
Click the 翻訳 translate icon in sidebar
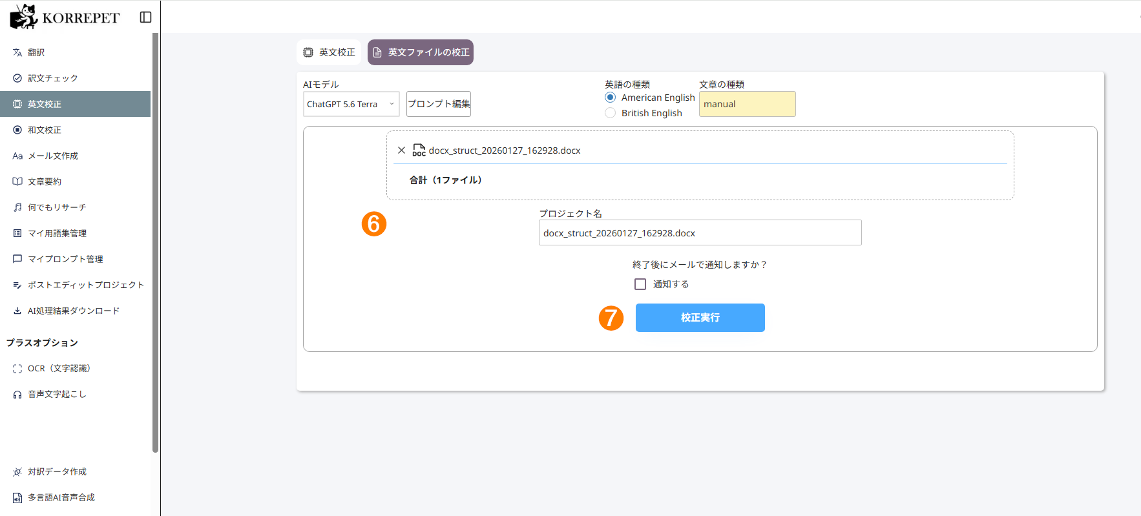pos(17,52)
